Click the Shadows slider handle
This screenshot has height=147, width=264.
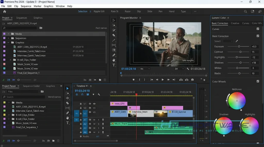coord(241,63)
